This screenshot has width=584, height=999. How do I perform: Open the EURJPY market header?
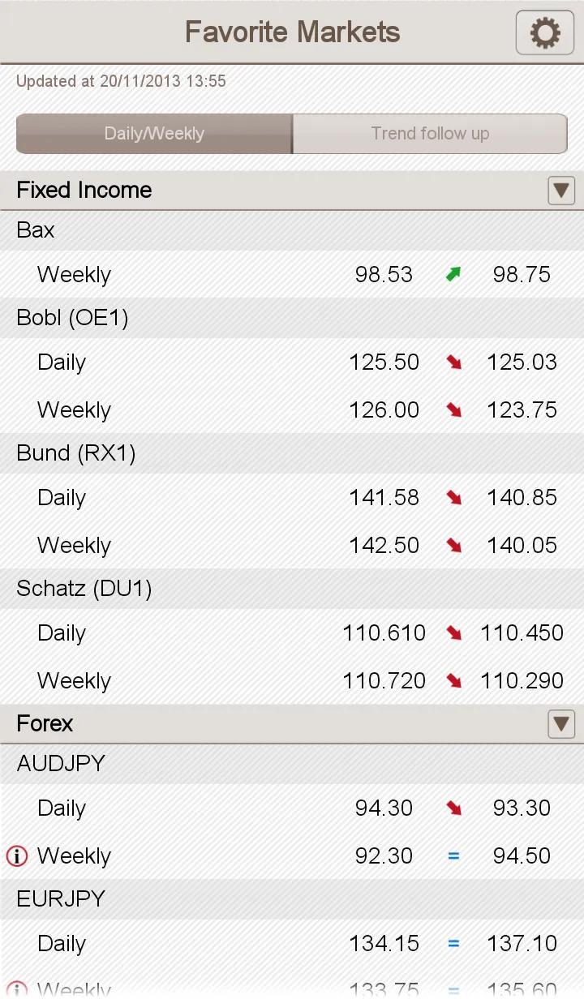pyautogui.click(x=292, y=899)
